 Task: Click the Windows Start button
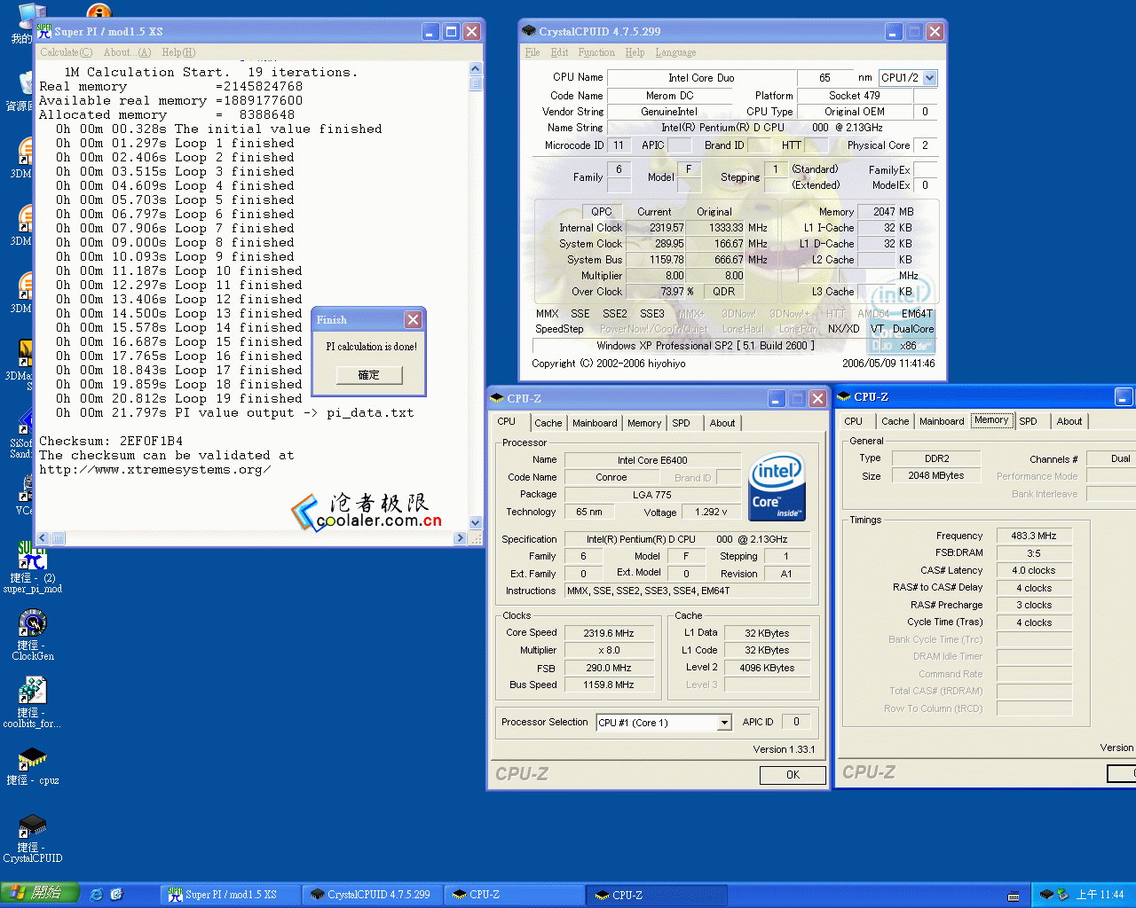40,894
